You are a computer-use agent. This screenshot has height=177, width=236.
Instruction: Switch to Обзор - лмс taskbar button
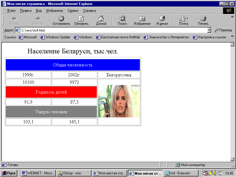tap(74, 173)
